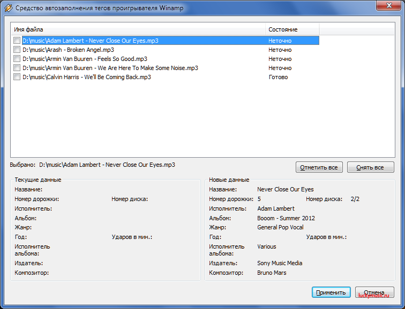
Task: Tick the checkbox for We Are Here To Make Some Noise.mp3
Action: [17, 68]
